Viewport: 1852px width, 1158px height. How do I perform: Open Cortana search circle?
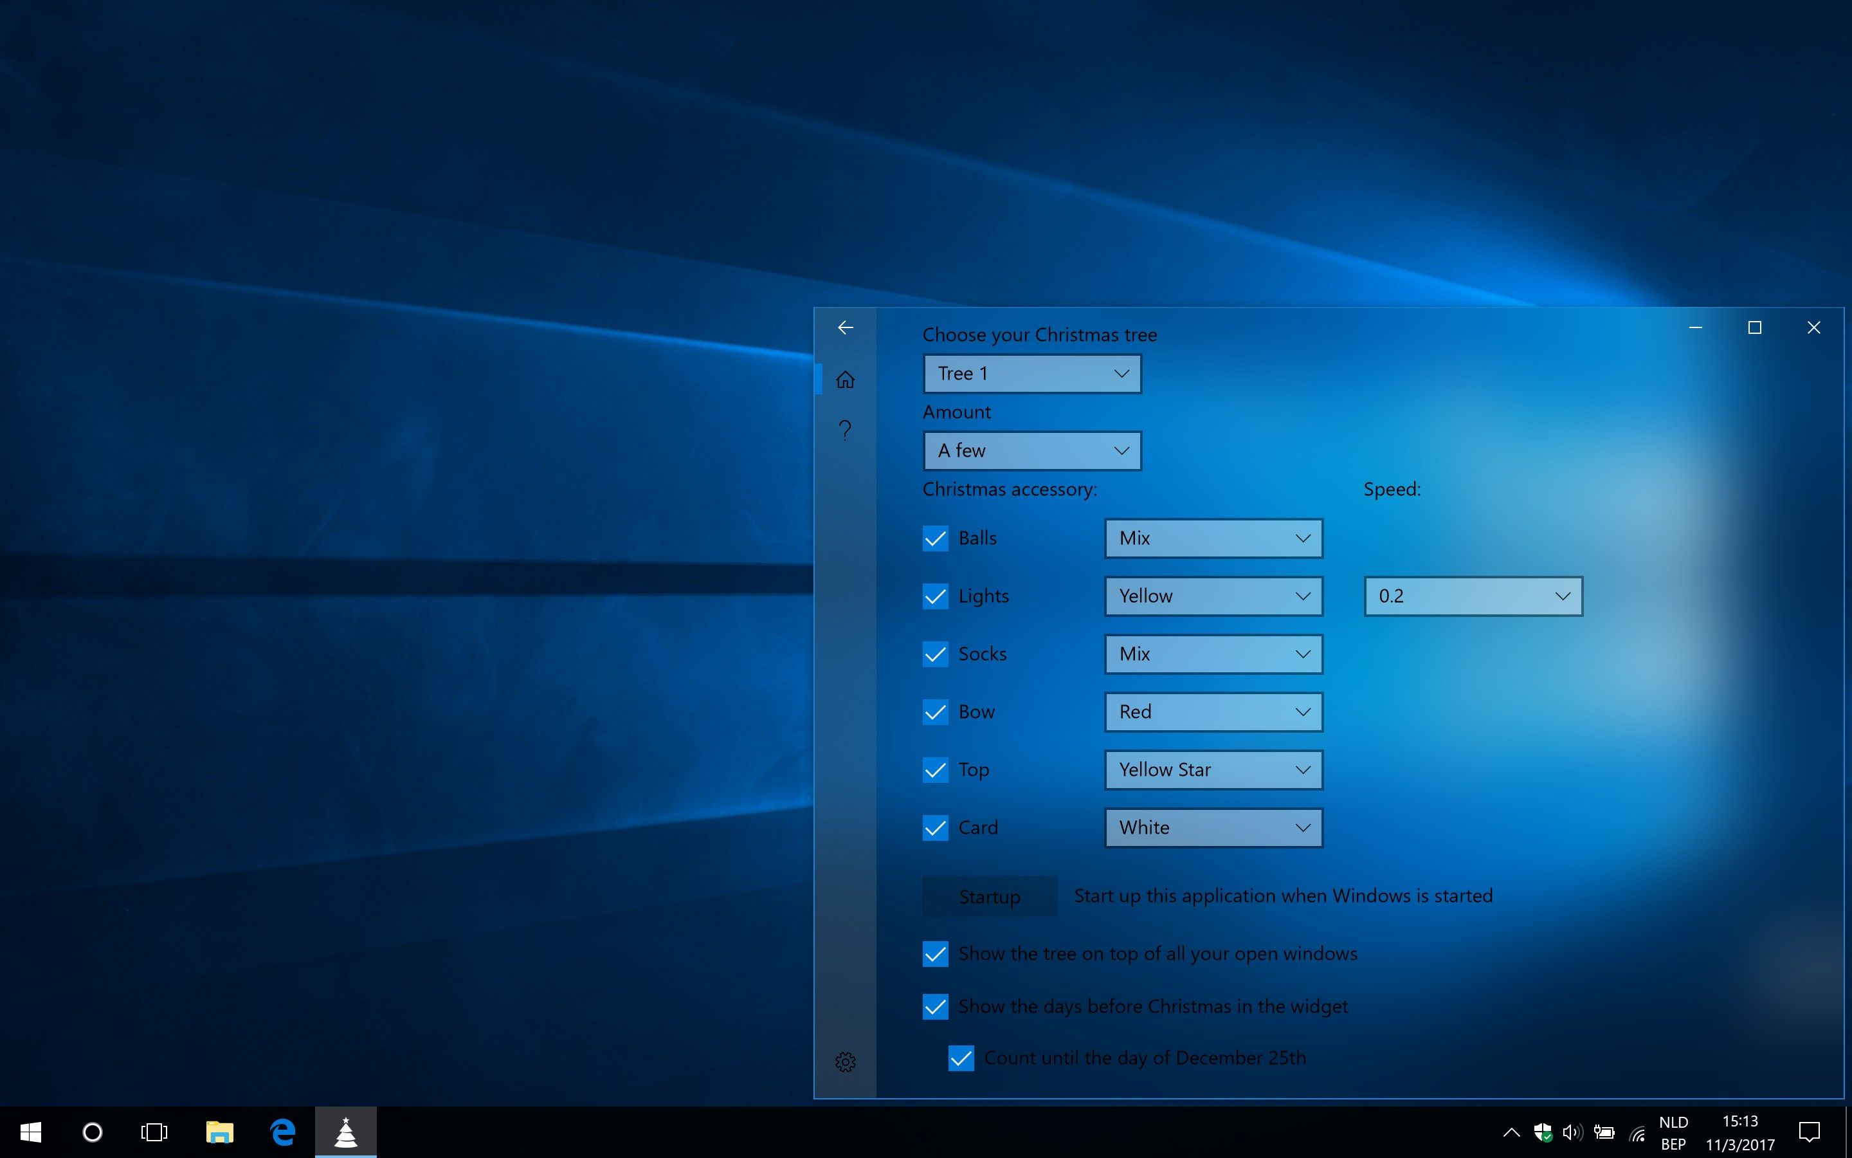pos(93,1132)
